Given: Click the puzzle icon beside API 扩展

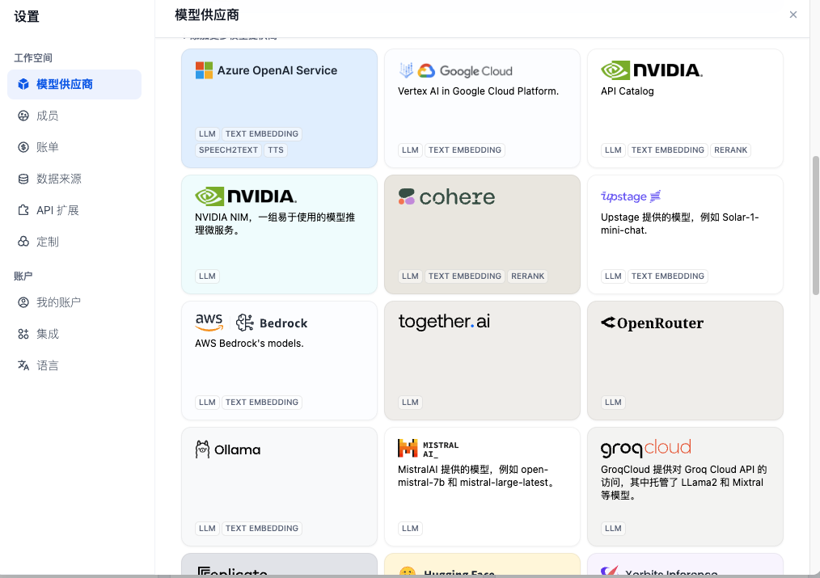Looking at the screenshot, I should pos(23,210).
